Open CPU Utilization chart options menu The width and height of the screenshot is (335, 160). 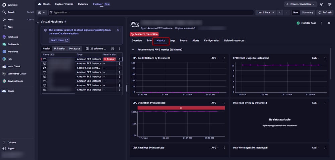click(x=224, y=103)
